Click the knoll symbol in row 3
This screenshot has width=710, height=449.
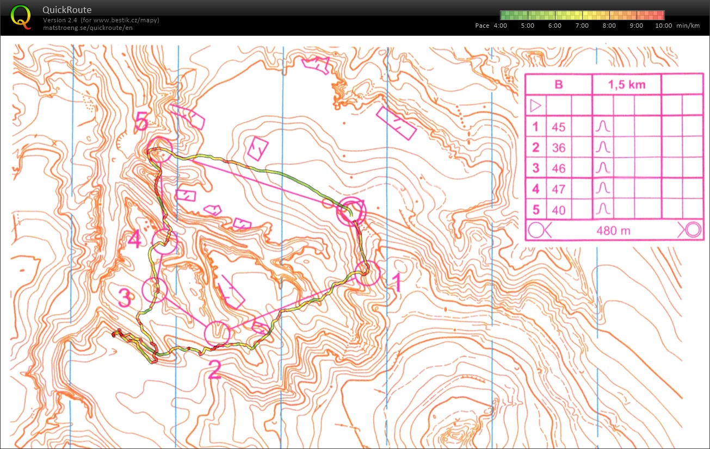tap(602, 168)
